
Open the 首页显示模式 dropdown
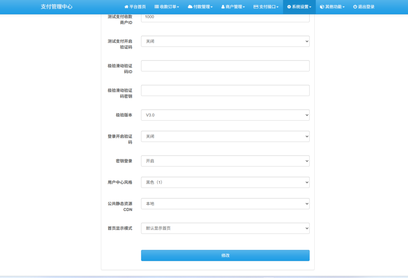225,229
